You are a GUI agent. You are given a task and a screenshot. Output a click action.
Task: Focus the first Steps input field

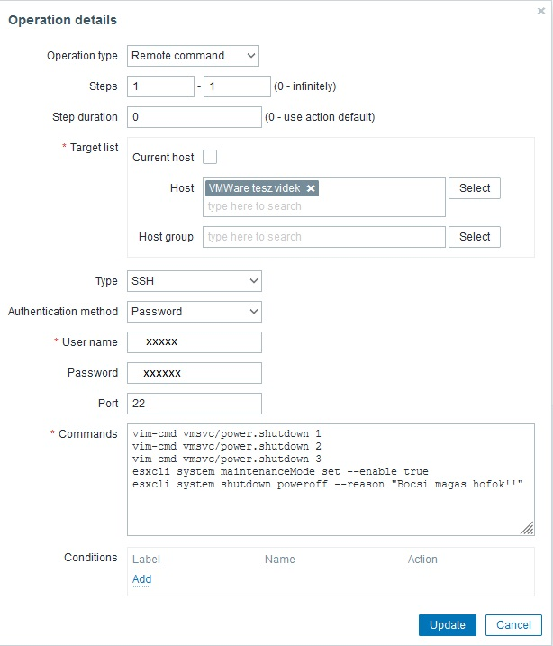tap(160, 86)
